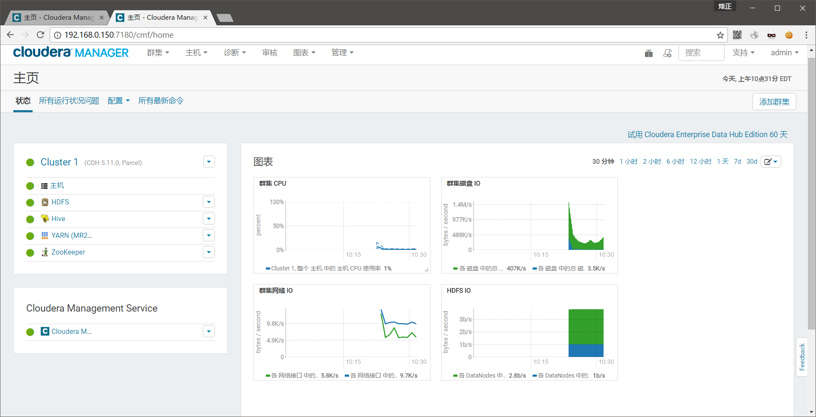The image size is (816, 417).
Task: Expand the 配置 dropdown tab
Action: [x=118, y=101]
